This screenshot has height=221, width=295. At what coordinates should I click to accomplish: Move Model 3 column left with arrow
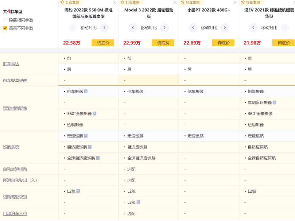(133, 28)
